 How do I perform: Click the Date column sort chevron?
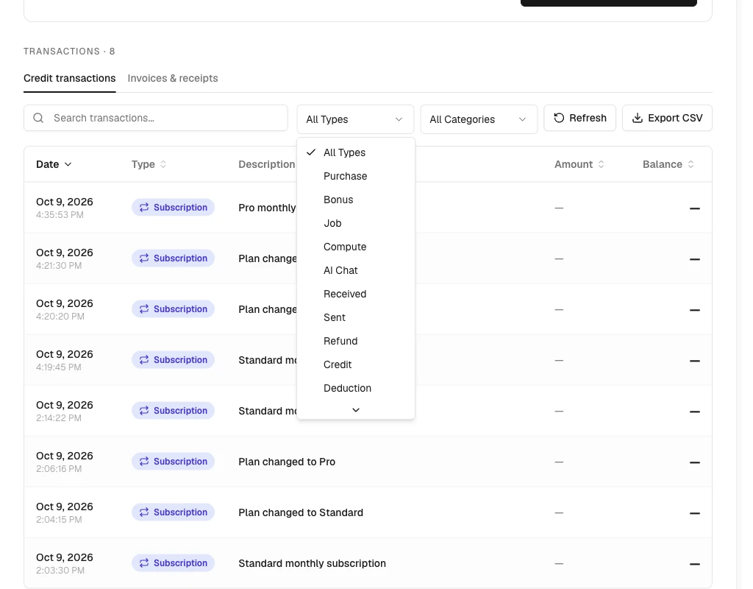(x=68, y=164)
